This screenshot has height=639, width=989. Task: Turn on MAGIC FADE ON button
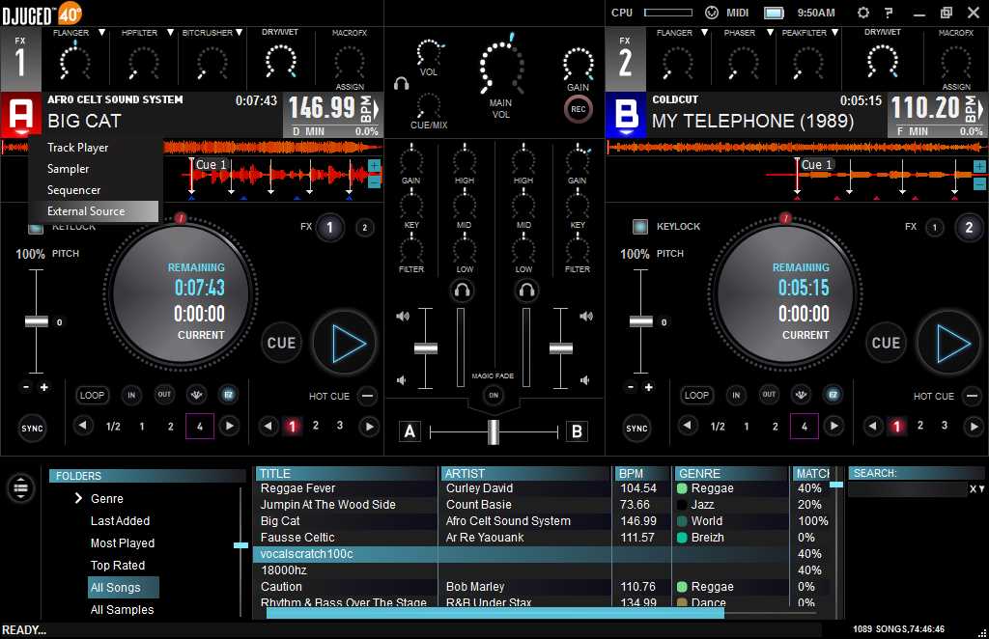(494, 395)
